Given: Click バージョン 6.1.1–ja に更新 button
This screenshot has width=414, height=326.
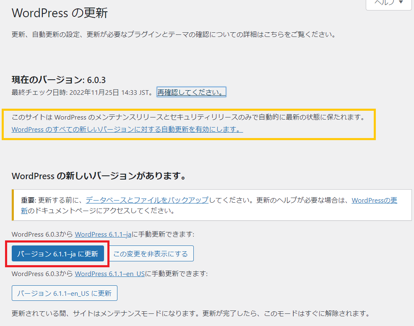Looking at the screenshot, I should point(58,254).
